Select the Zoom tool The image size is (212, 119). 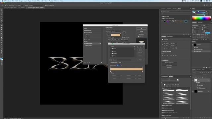(x=2, y=53)
